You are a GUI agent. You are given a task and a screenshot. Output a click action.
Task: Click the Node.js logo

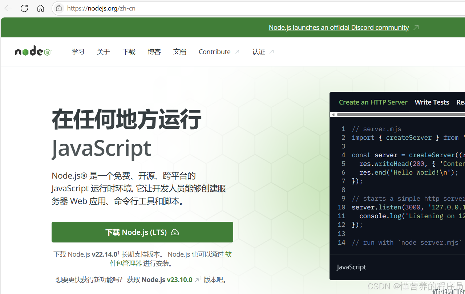coord(33,51)
